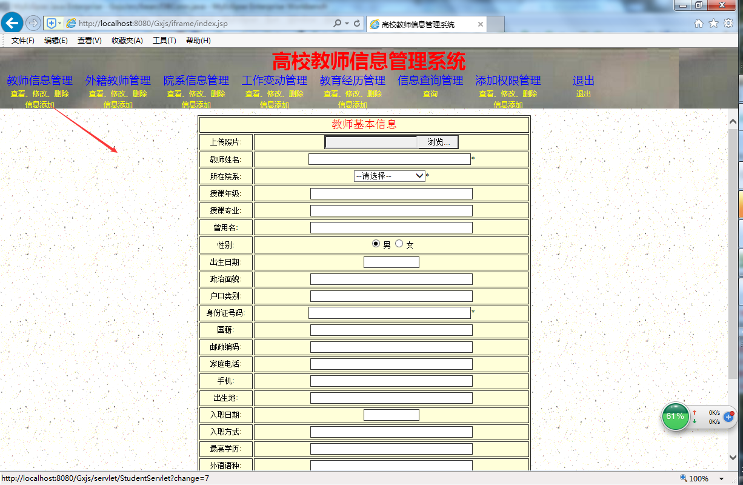Viewport: 743px width, 485px height.
Task: Open the 收藏夹(A) menu
Action: coord(127,41)
